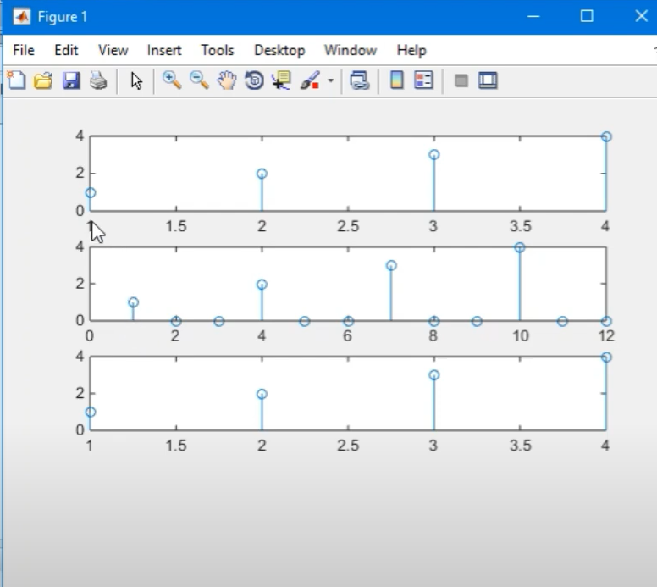Click the MATLAB logo in the title bar
This screenshot has width=657, height=587.
click(22, 17)
